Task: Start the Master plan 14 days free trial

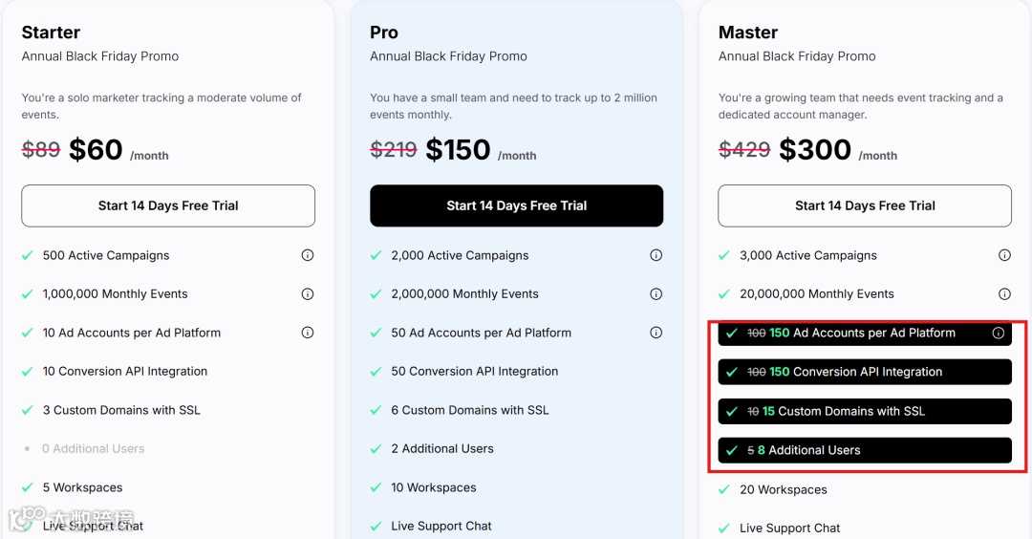Action: 865,205
